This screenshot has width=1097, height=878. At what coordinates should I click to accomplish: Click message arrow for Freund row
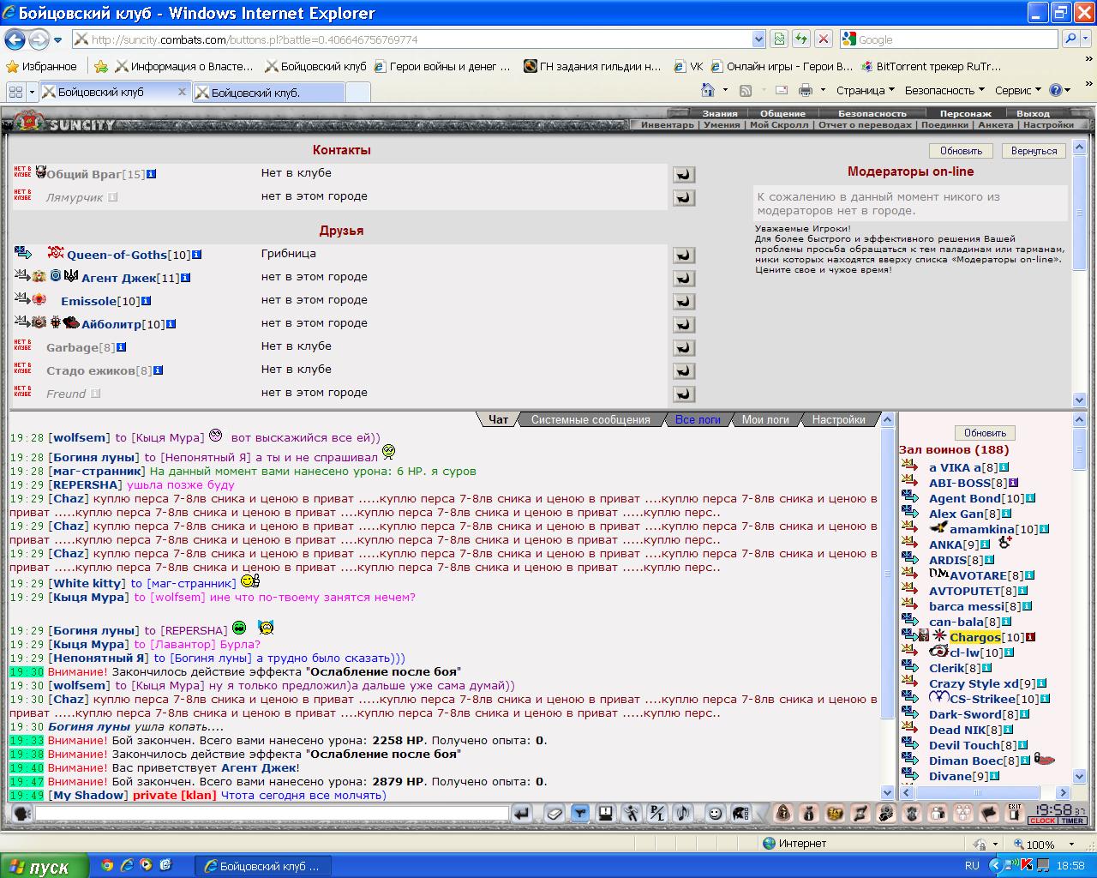click(x=683, y=394)
